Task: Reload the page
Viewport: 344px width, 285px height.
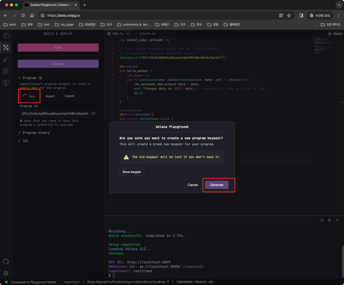Action: pos(23,15)
